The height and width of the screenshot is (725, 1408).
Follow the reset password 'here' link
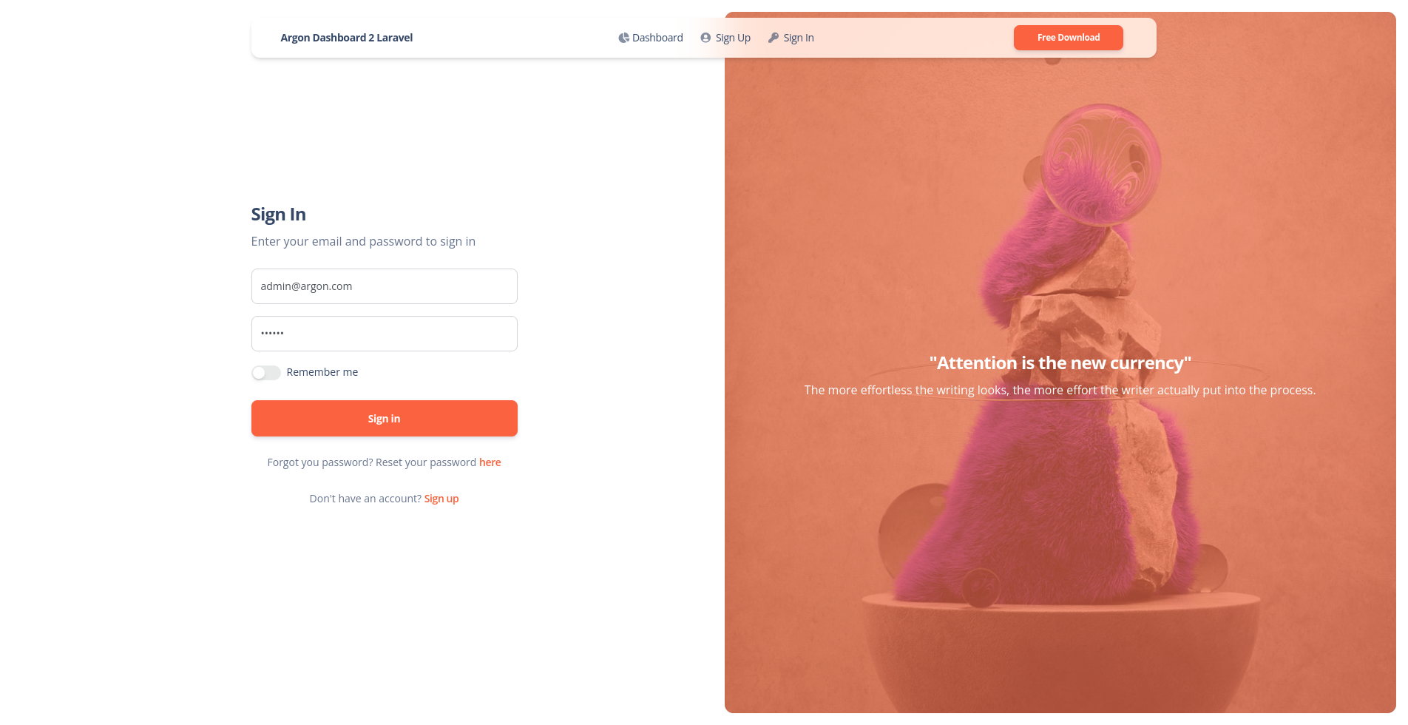click(490, 462)
